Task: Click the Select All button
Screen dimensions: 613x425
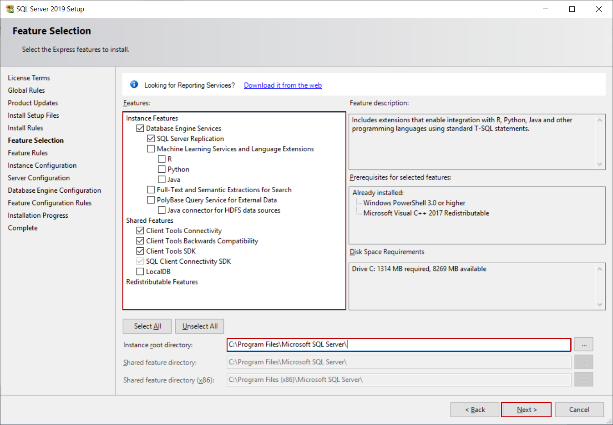Action: pyautogui.click(x=147, y=326)
